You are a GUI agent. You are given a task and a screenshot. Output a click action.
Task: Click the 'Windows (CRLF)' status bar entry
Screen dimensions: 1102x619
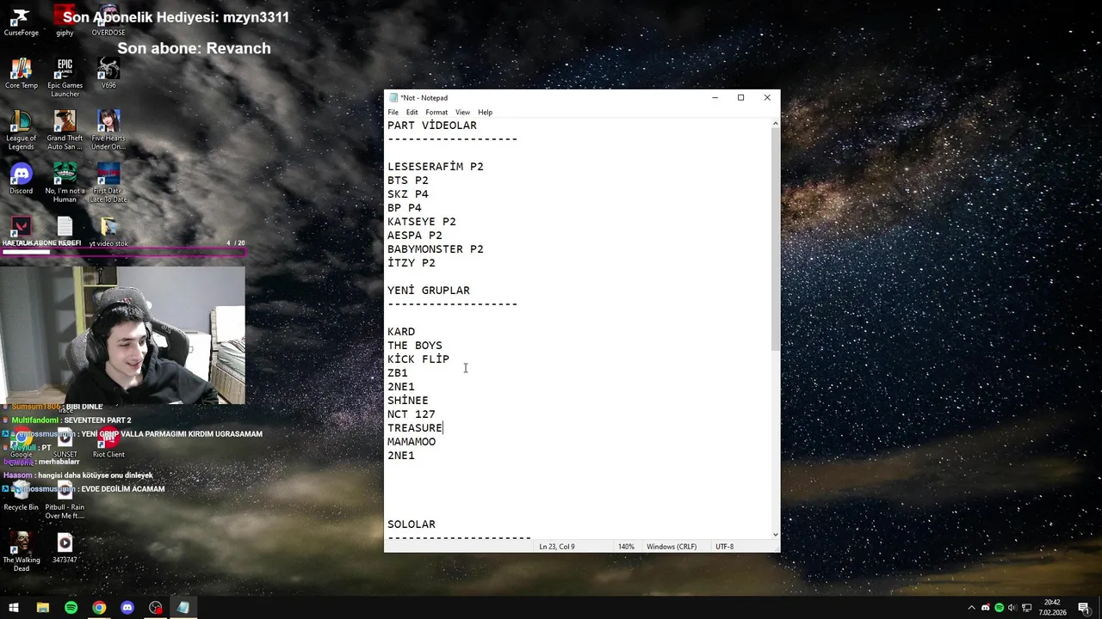(672, 547)
